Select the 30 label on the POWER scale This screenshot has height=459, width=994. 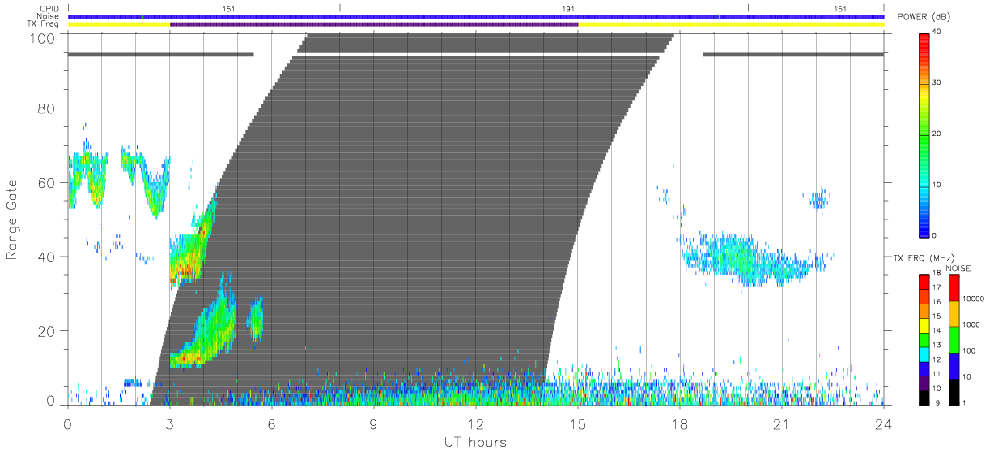point(937,83)
